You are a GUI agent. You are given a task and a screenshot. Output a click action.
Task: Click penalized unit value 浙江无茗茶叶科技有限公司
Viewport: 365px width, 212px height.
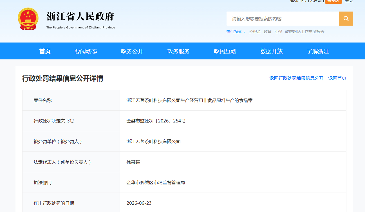154,141
